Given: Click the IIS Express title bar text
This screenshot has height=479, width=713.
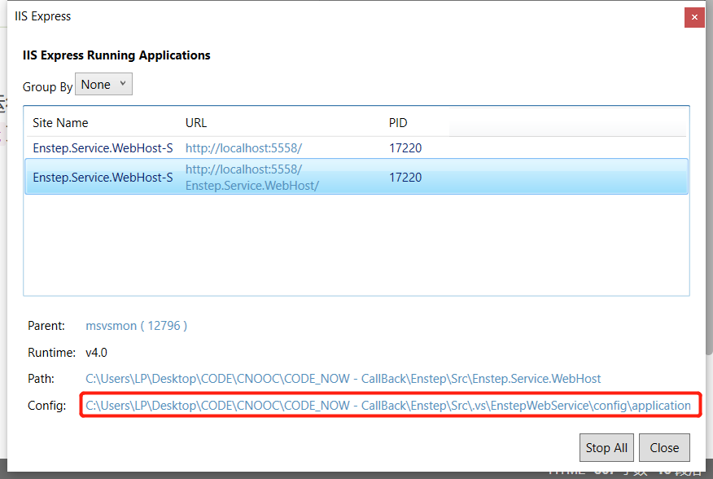Looking at the screenshot, I should tap(42, 15).
